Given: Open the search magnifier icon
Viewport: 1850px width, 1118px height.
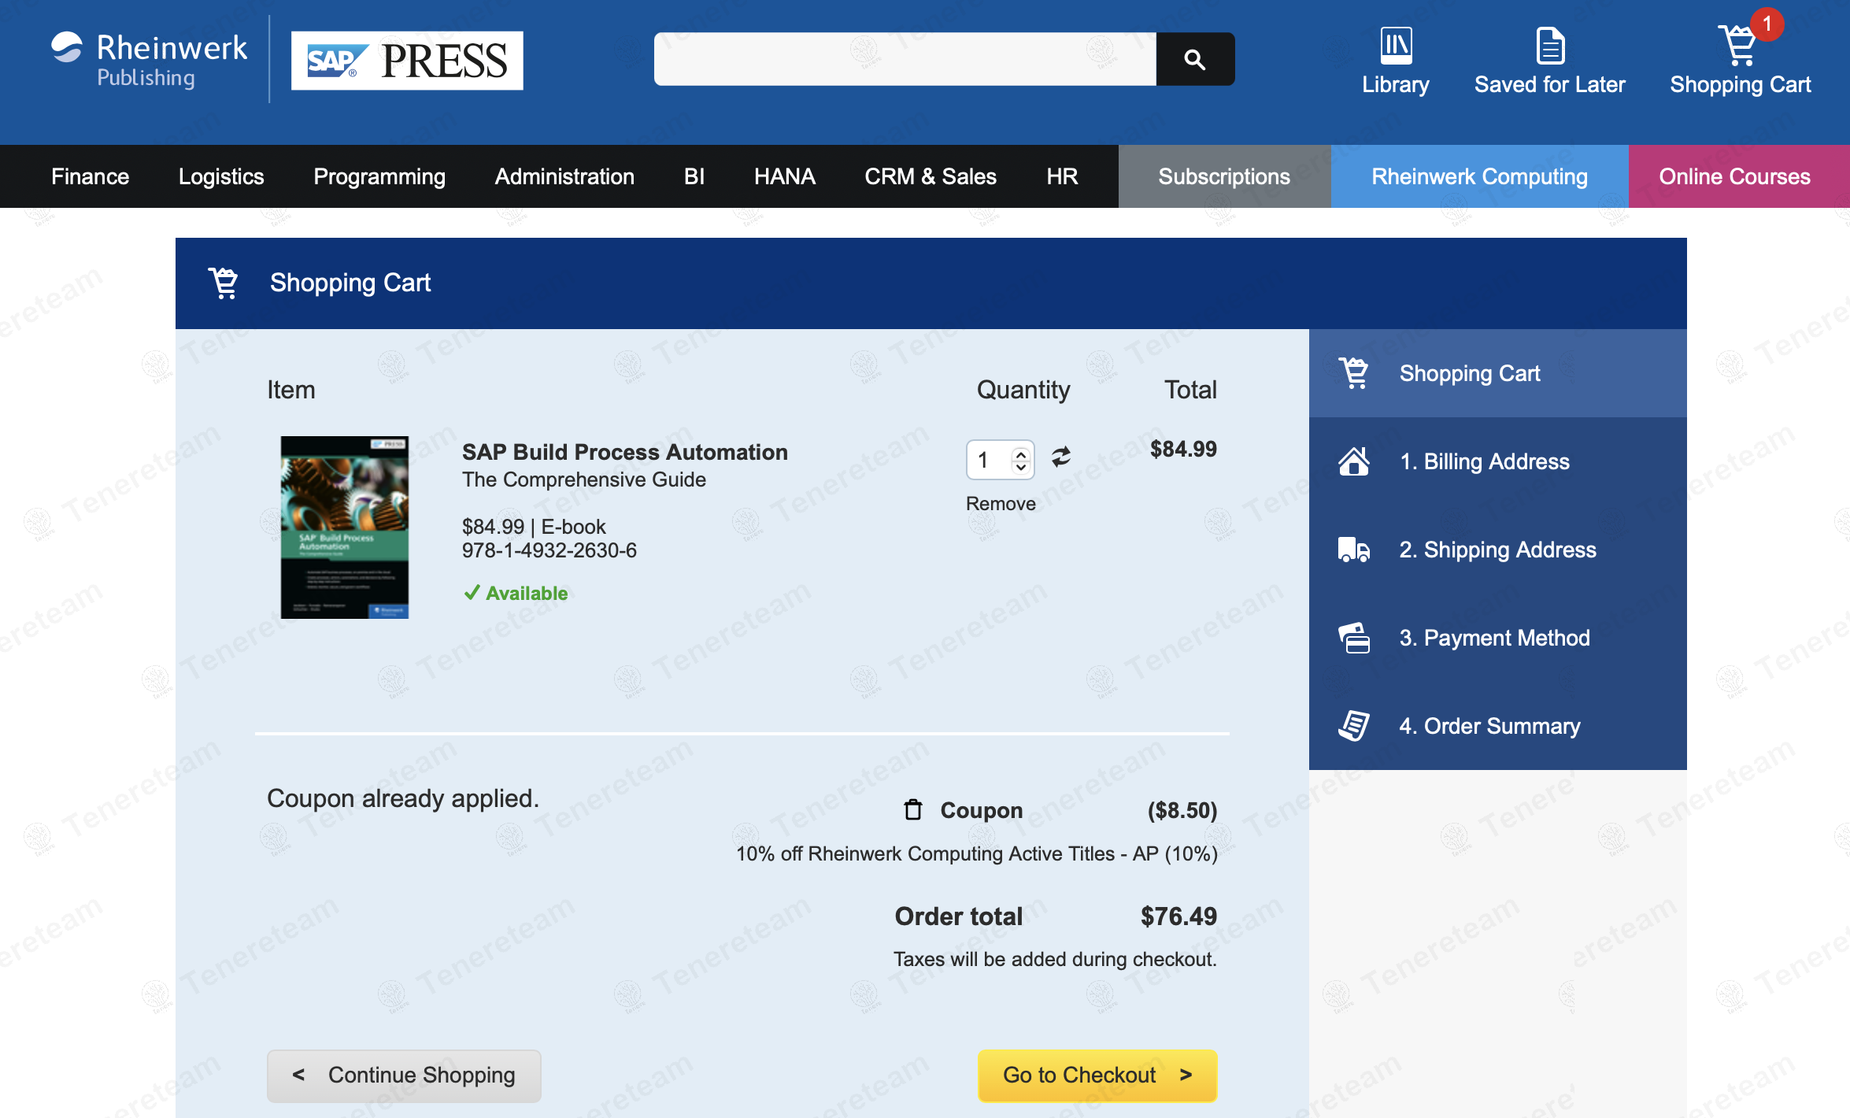Looking at the screenshot, I should click(1194, 58).
